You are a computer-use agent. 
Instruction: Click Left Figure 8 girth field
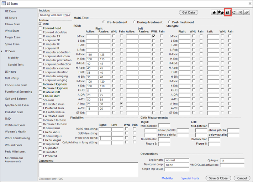(x=214, y=144)
